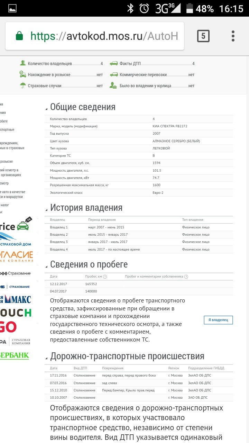249x443 pixels.
Task: Select the Владелец 1 ownership row
Action: tap(139, 227)
